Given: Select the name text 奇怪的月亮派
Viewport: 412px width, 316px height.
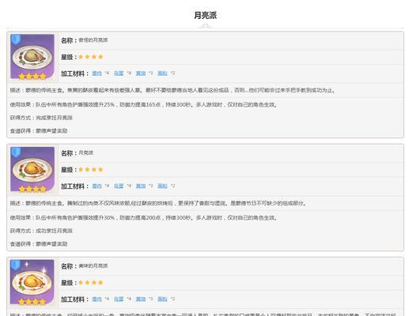Looking at the screenshot, I should coord(93,40).
